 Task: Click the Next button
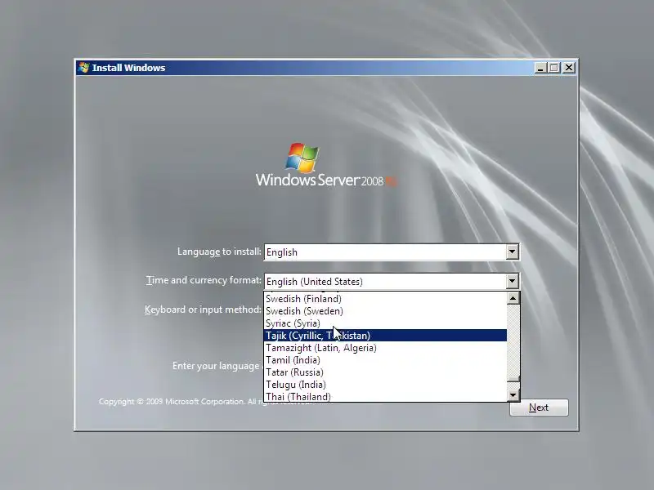click(x=539, y=408)
